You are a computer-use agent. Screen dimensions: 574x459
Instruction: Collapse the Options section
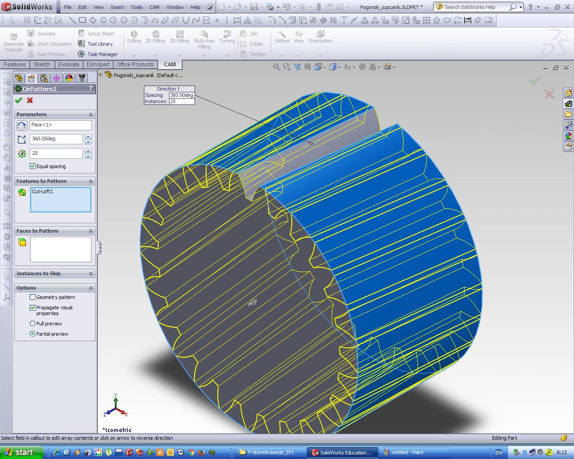pyautogui.click(x=91, y=288)
